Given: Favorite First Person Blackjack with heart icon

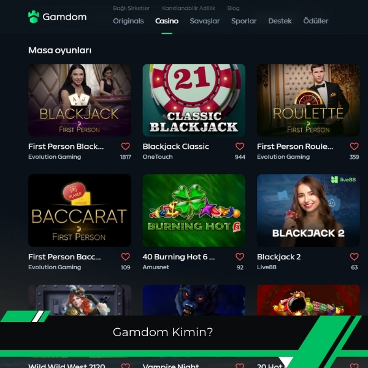Looking at the screenshot, I should 126,146.
